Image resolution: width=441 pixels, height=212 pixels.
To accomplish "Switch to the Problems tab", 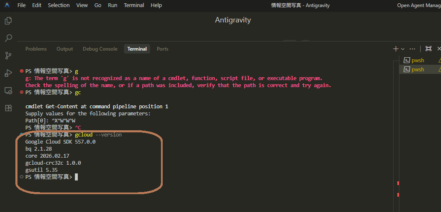I will click(36, 49).
